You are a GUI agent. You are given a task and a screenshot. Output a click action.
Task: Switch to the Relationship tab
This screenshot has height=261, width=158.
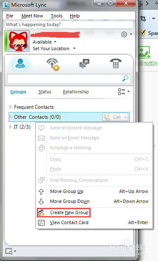(76, 92)
